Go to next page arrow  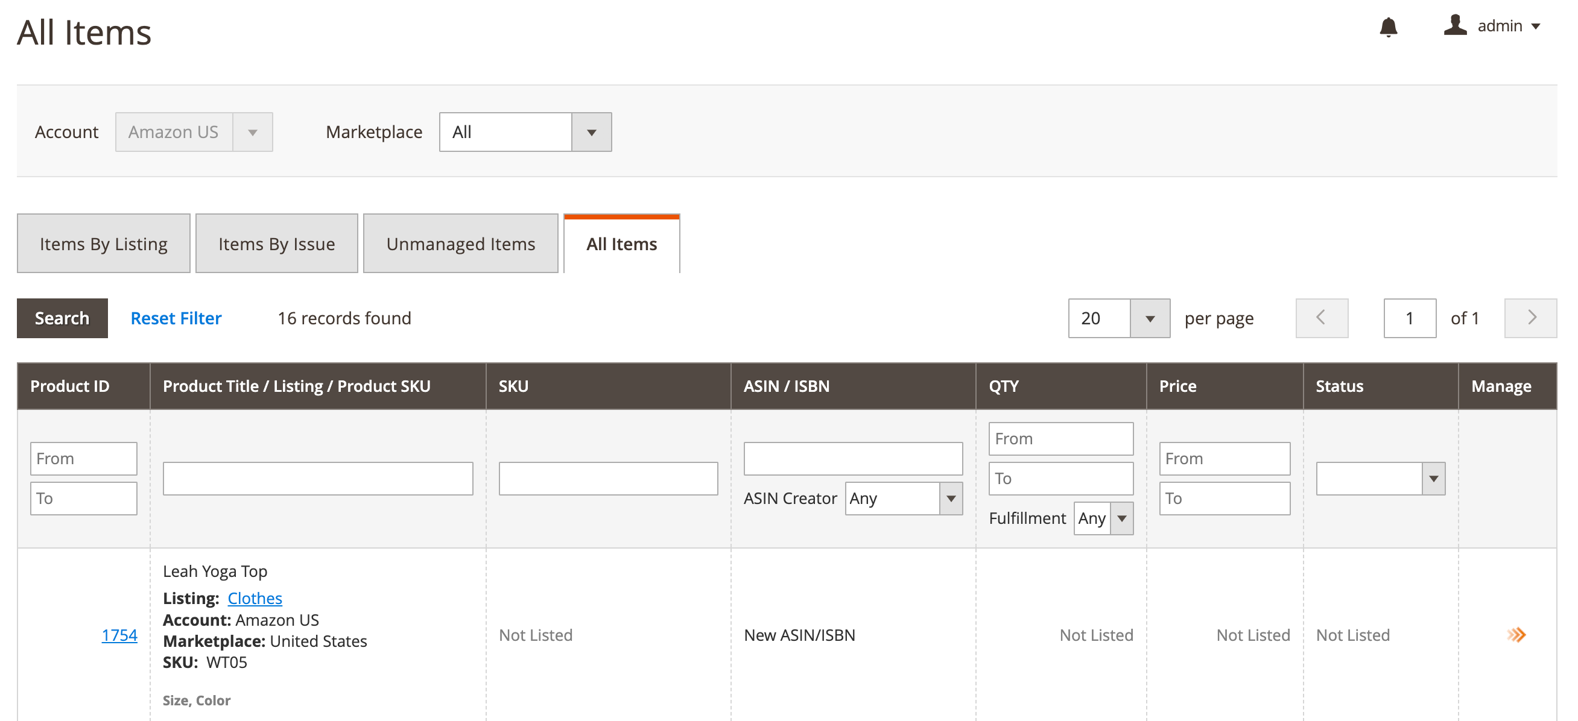coord(1530,318)
